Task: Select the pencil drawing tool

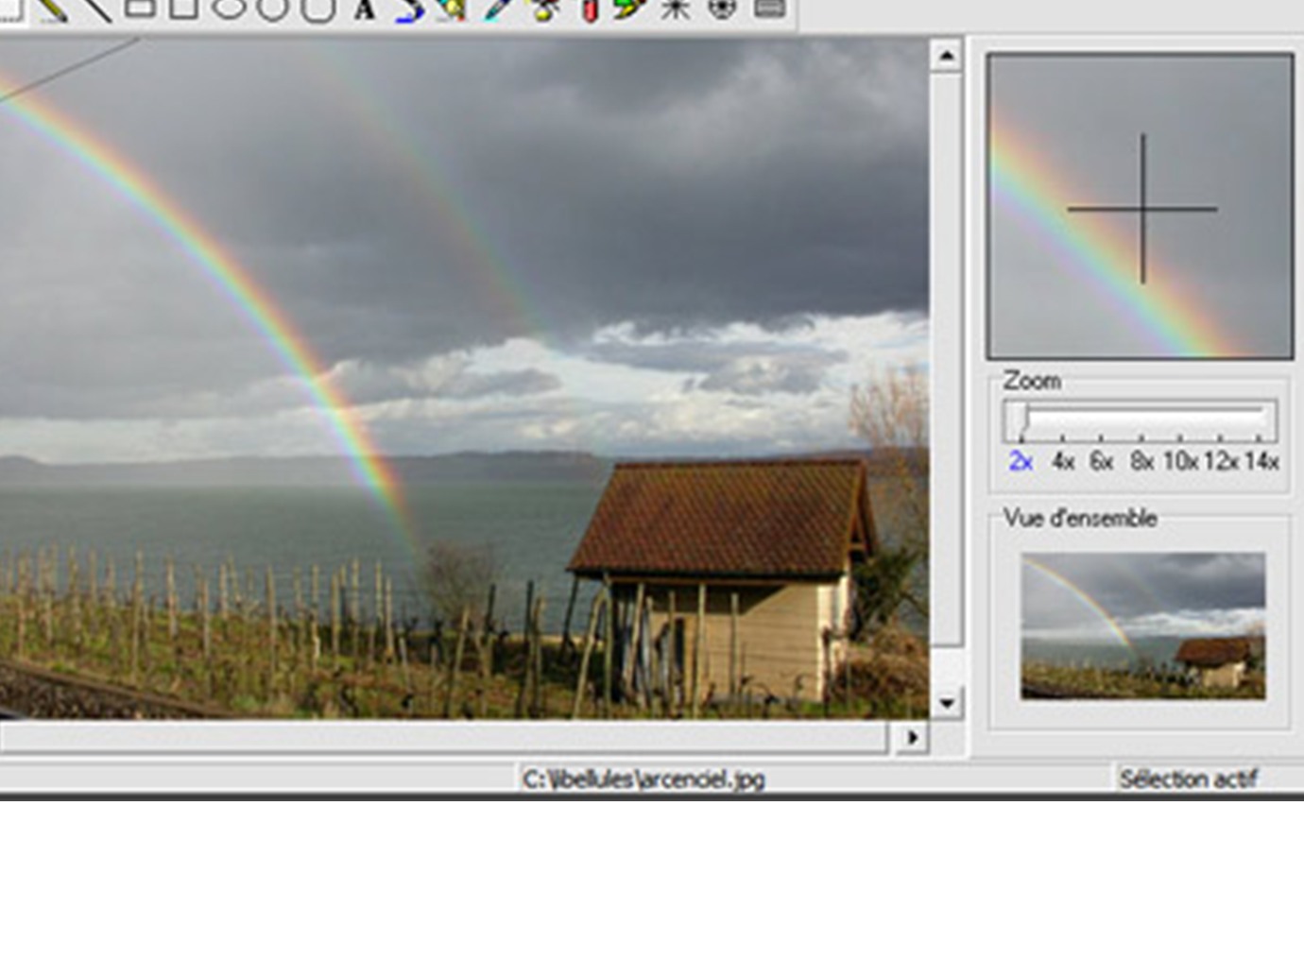Action: (x=53, y=9)
